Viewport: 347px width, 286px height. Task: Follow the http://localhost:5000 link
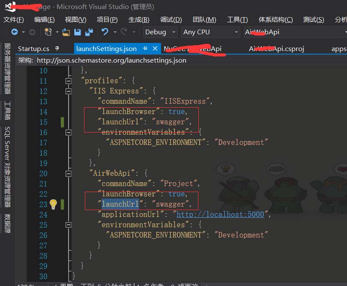[x=220, y=214]
